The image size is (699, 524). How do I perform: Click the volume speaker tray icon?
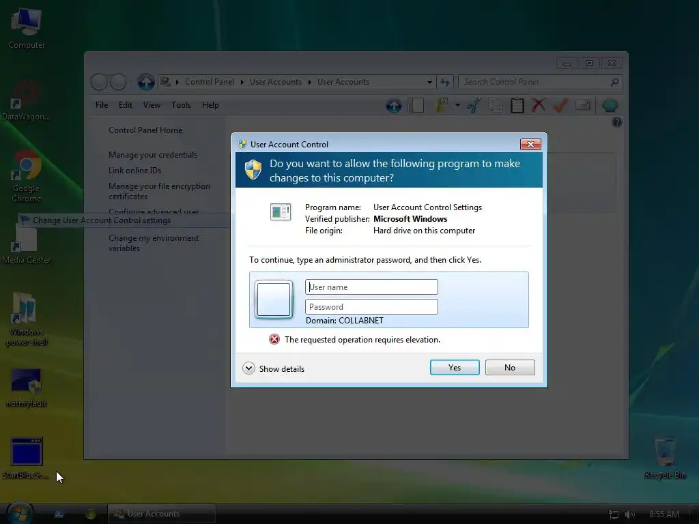629,514
